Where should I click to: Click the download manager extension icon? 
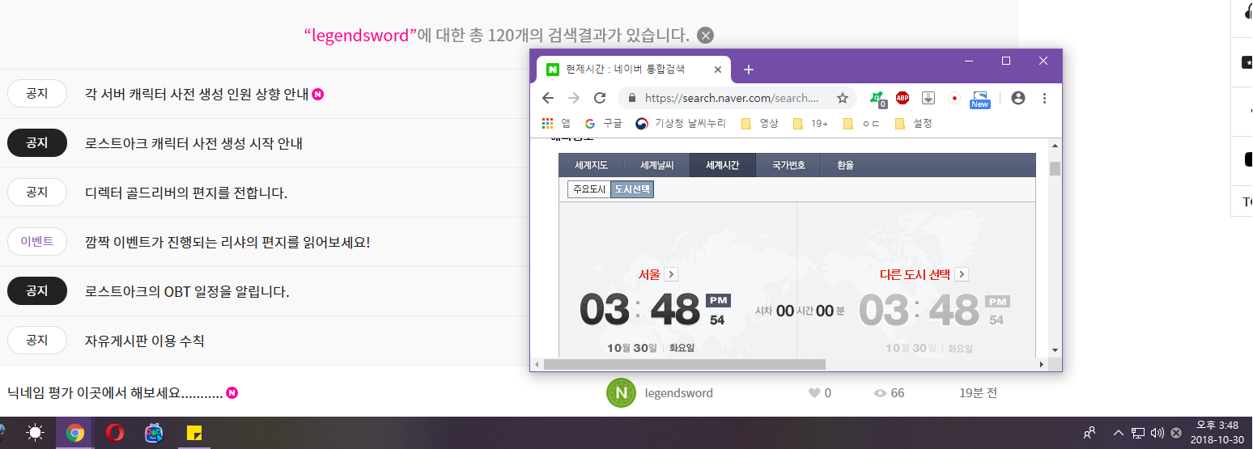[x=928, y=98]
